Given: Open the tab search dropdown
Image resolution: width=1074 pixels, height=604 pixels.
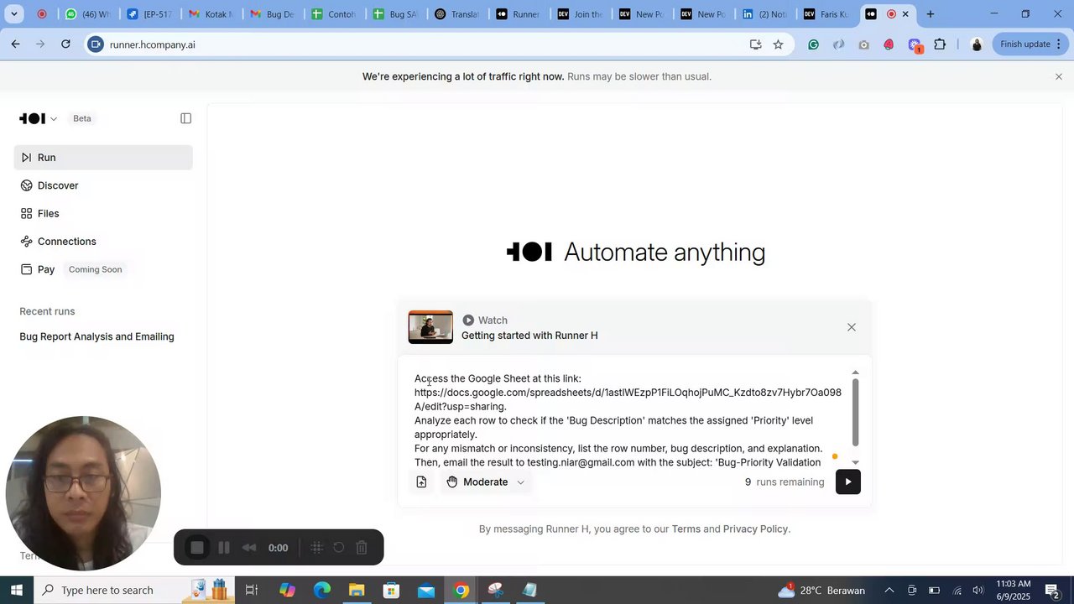Looking at the screenshot, I should pyautogui.click(x=13, y=14).
